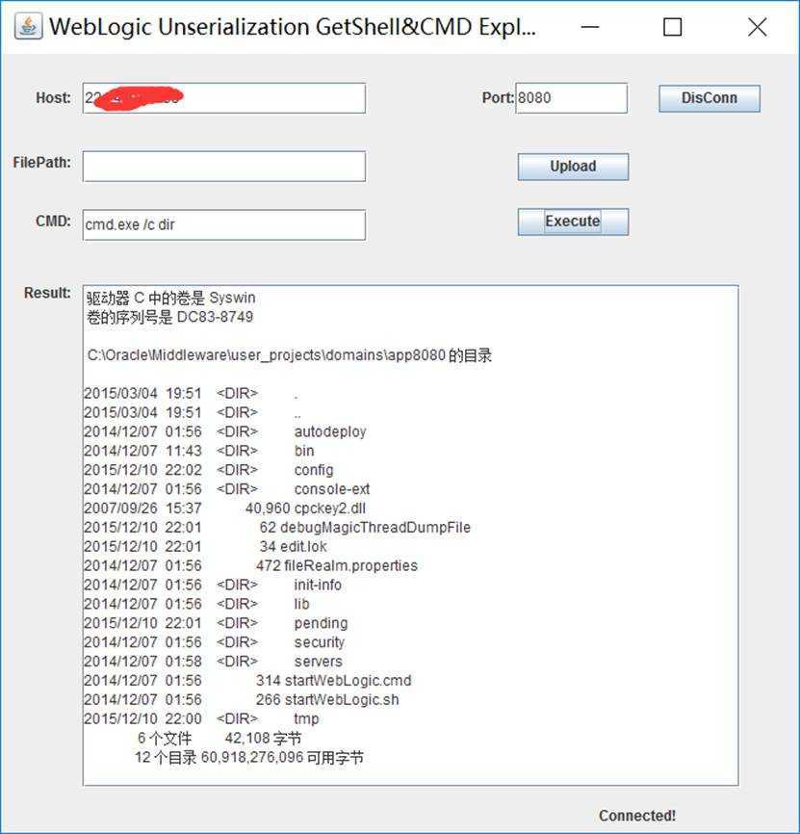Click the Connected! status text
800x834 pixels.
pos(636,816)
